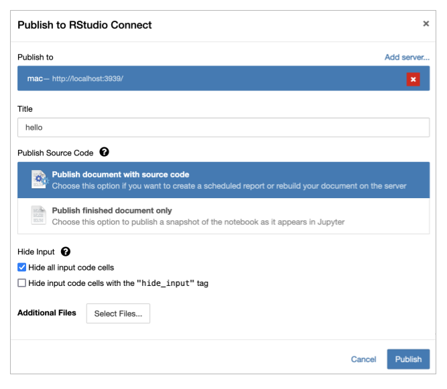Uncheck Hide all input code cells
Screen dimensions: 447x389
(21, 267)
